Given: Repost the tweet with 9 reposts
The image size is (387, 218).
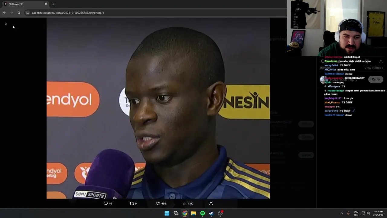Looking at the screenshot, I should pos(133,203).
